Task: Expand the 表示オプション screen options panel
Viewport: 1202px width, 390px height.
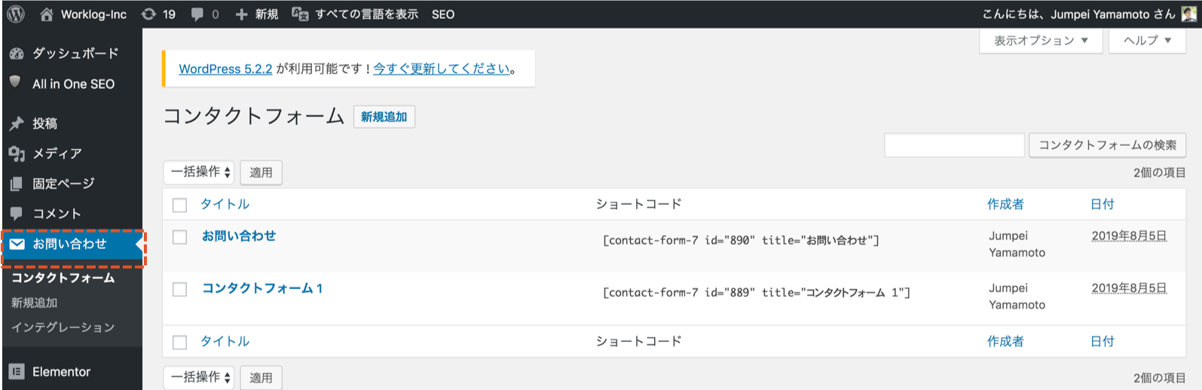Action: click(x=1040, y=41)
